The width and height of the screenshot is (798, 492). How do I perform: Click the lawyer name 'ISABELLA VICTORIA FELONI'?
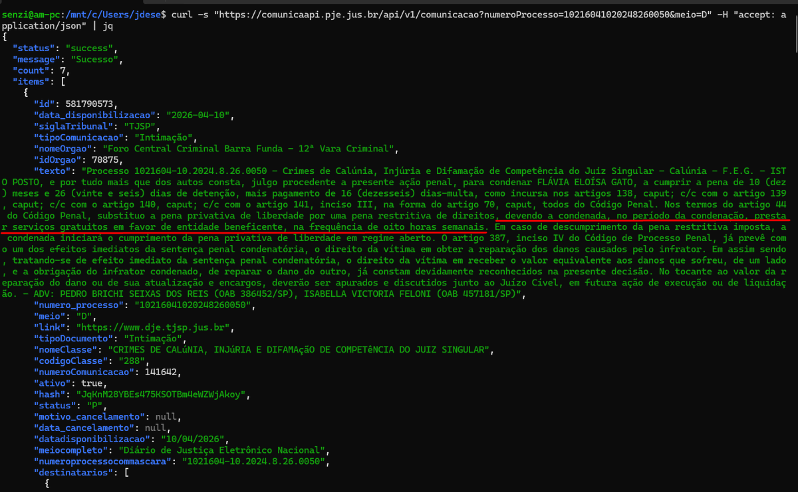(x=366, y=295)
